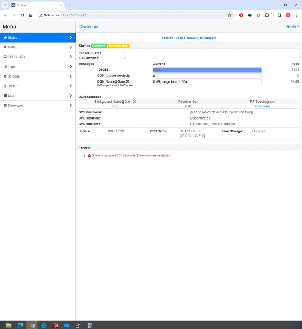The height and width of the screenshot is (329, 302).
Task: Click the browser back arrow
Action: pyautogui.click(x=5, y=15)
